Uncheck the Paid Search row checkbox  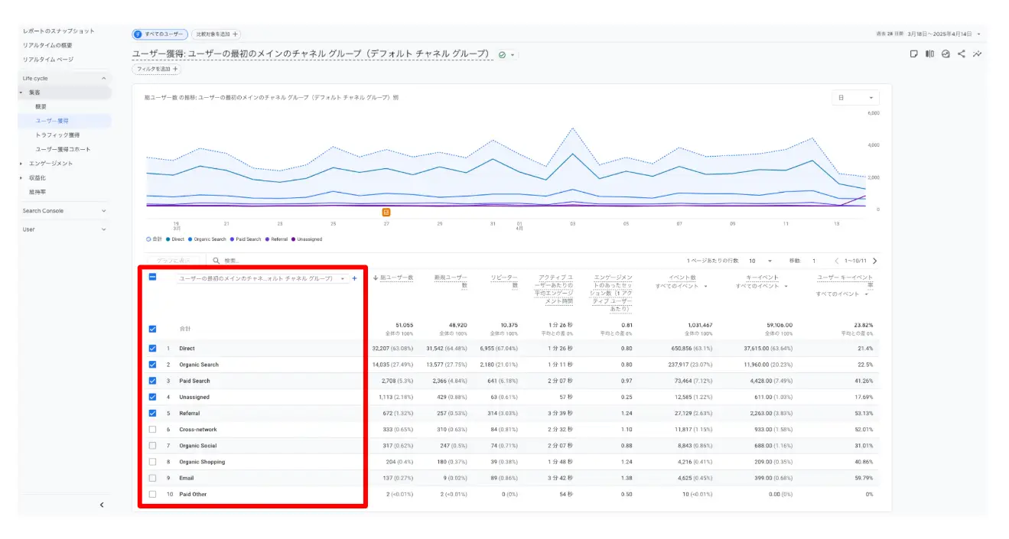tap(152, 381)
